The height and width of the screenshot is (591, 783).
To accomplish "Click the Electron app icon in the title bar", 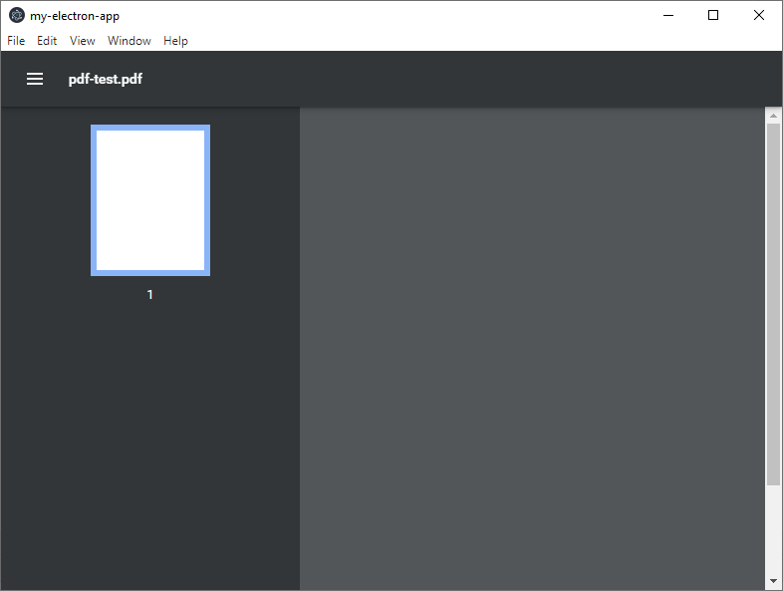I will tap(17, 16).
